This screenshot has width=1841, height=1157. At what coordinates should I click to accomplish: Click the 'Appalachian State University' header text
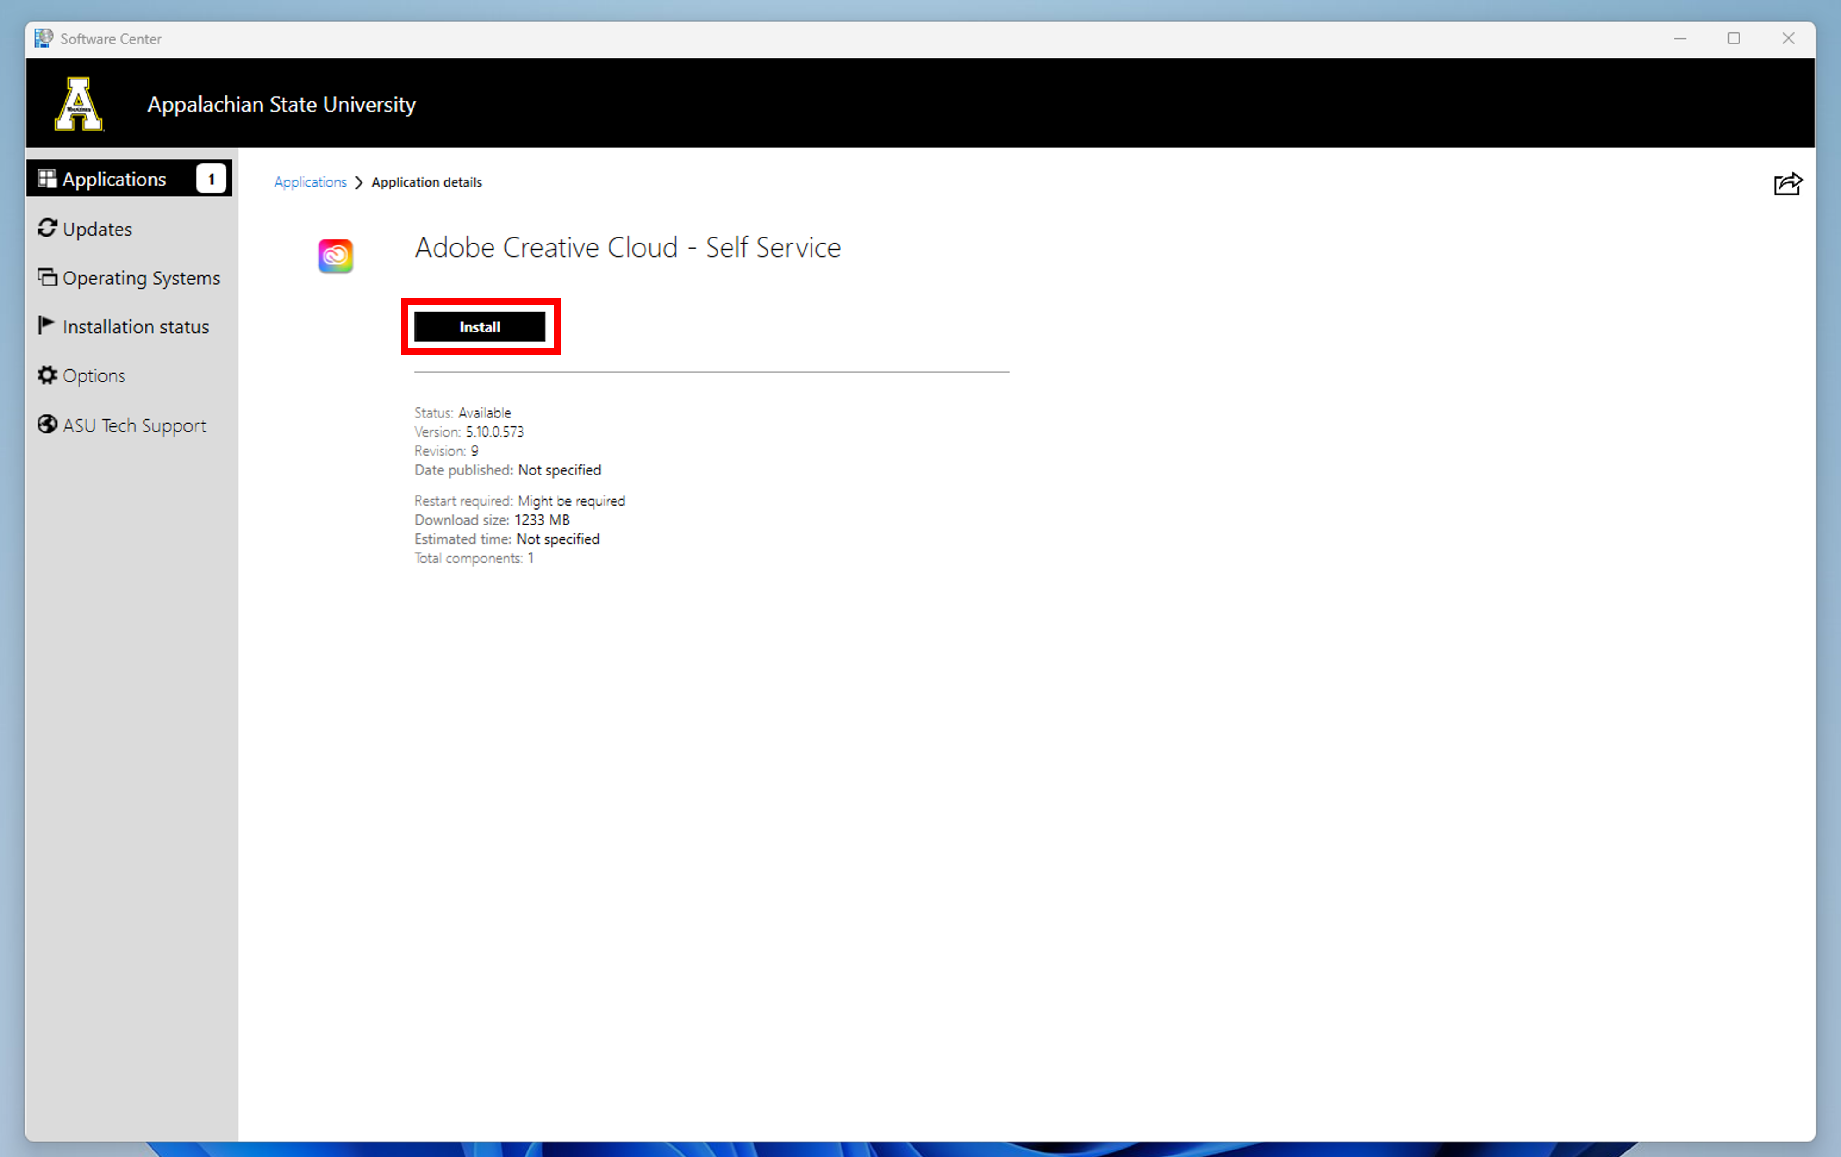pyautogui.click(x=282, y=104)
